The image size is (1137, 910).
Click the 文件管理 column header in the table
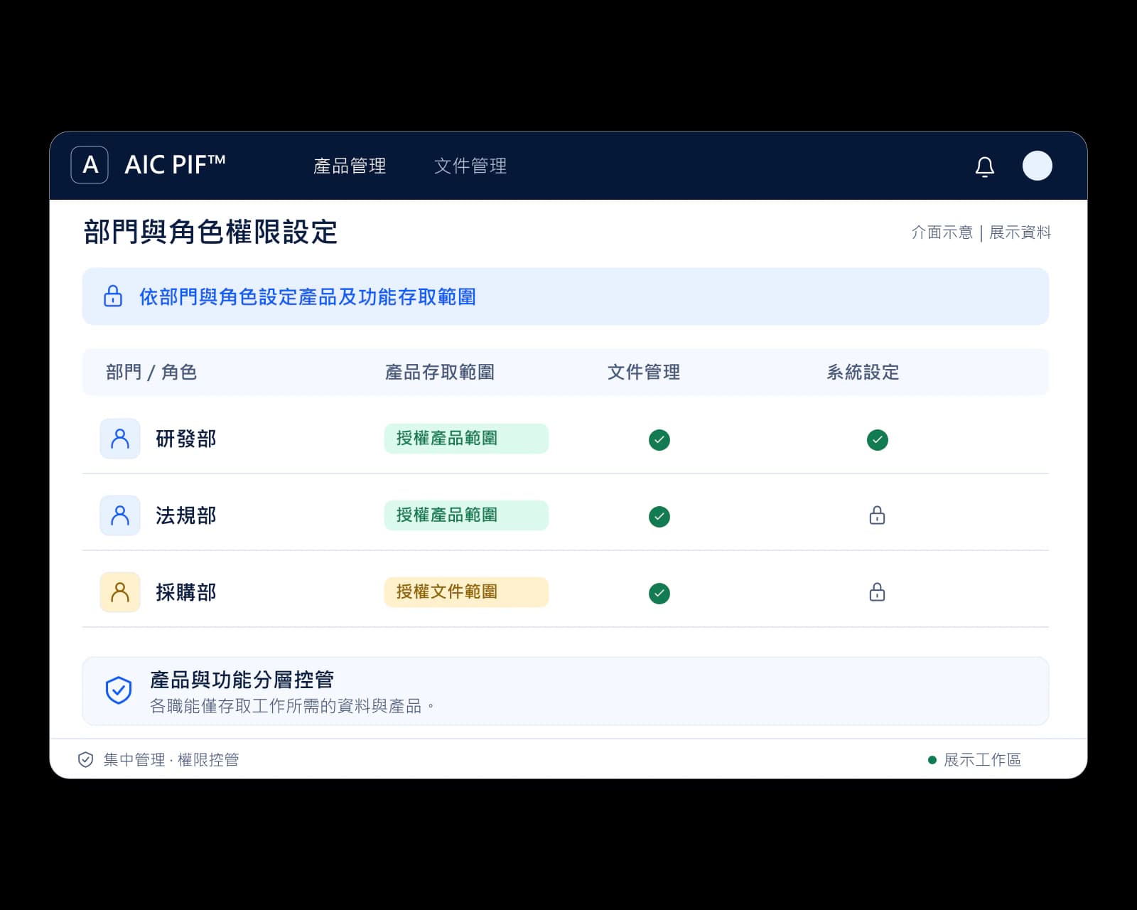[x=644, y=372]
